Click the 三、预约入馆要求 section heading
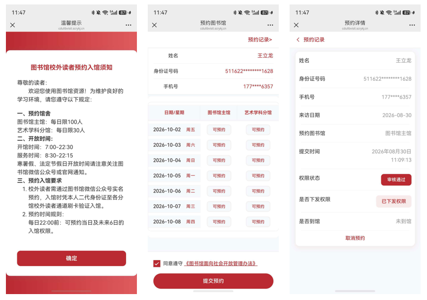The width and height of the screenshot is (427, 300). [x=39, y=181]
